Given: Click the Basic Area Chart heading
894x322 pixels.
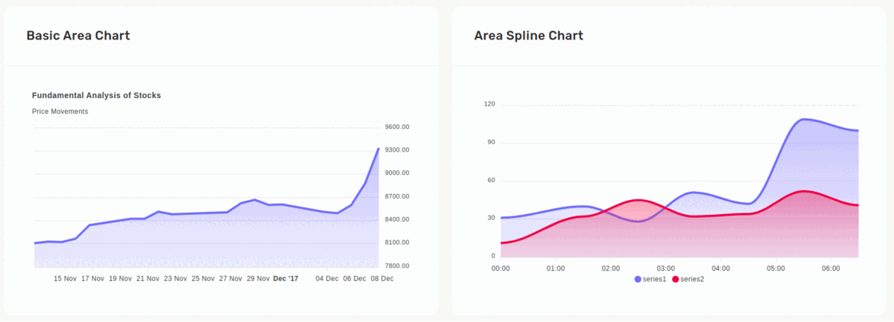Looking at the screenshot, I should coord(78,36).
